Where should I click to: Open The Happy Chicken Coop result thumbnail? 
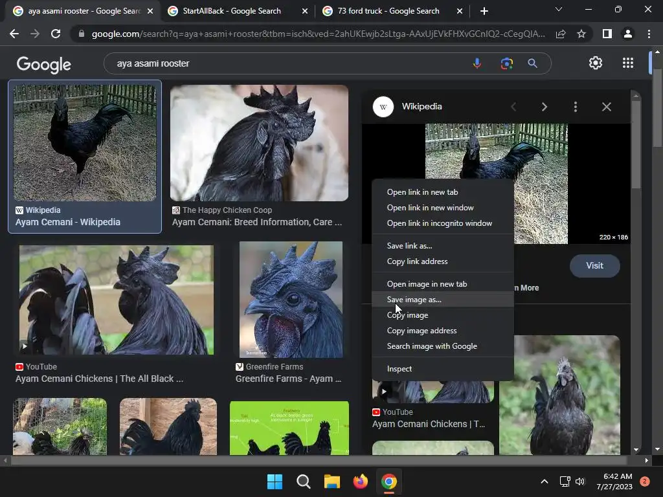click(x=259, y=143)
